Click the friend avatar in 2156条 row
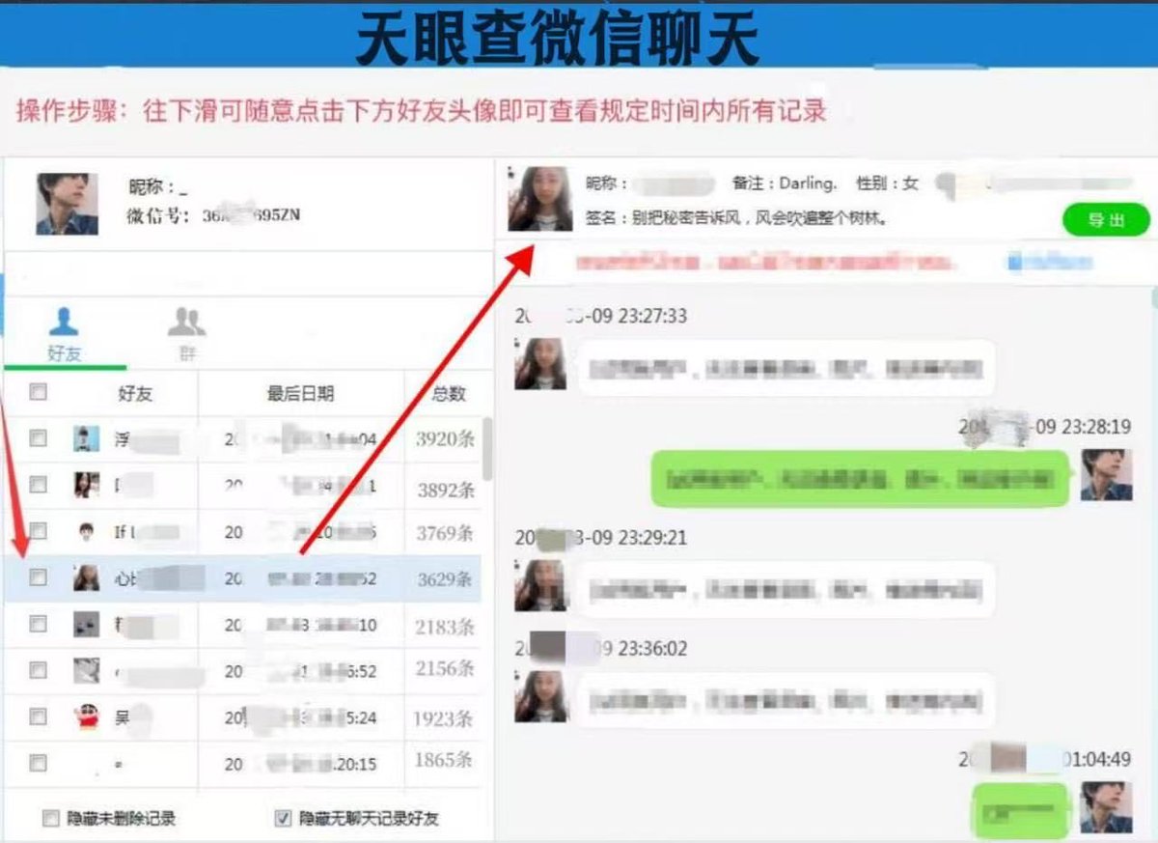 (x=87, y=669)
